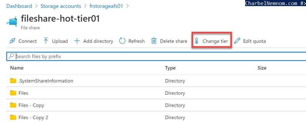This screenshot has height=122, width=306.
Task: Click the Files - Copy folder icon
Action: tap(13, 105)
